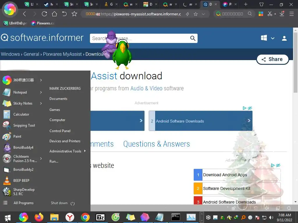Click the volume speaker in system tray
The image size is (298, 223).
271,217
